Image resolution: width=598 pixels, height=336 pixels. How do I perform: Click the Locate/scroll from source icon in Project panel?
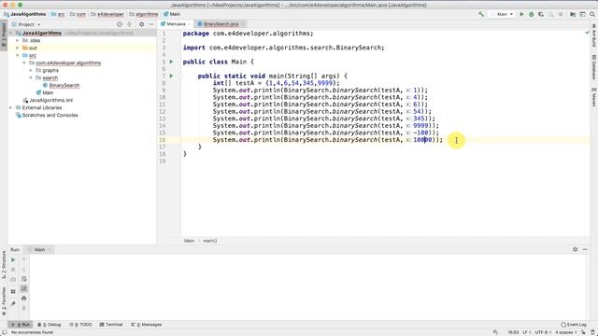tap(120, 24)
